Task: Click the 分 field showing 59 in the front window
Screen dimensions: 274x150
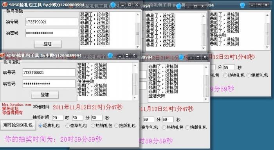Action: click(78, 118)
